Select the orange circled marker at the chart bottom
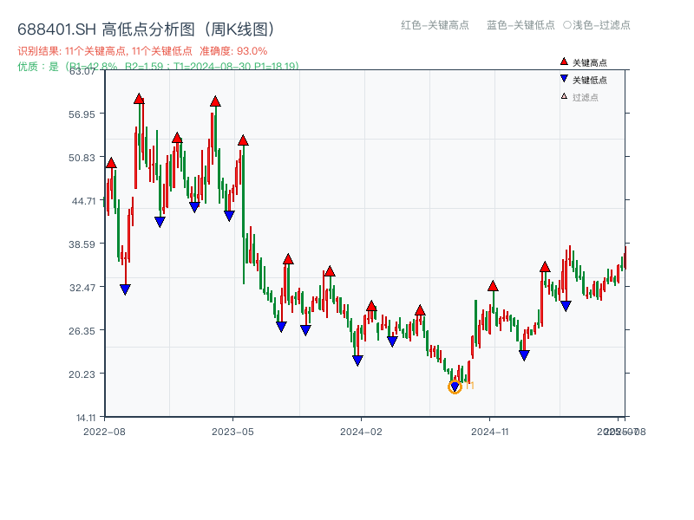The image size is (694, 520). [455, 387]
